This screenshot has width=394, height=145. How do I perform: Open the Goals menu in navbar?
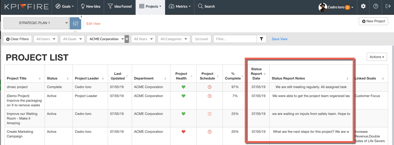tap(65, 6)
